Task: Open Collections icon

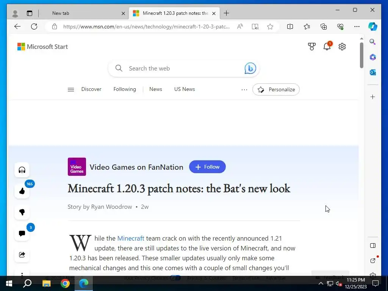Action: [324, 27]
